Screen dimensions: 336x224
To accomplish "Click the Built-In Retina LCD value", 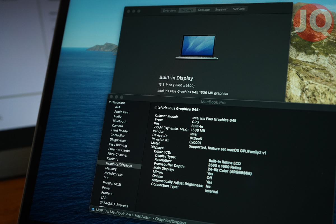I will click(x=225, y=162).
